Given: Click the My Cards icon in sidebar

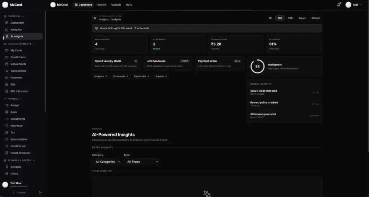Looking at the screenshot, I should tap(7, 50).
